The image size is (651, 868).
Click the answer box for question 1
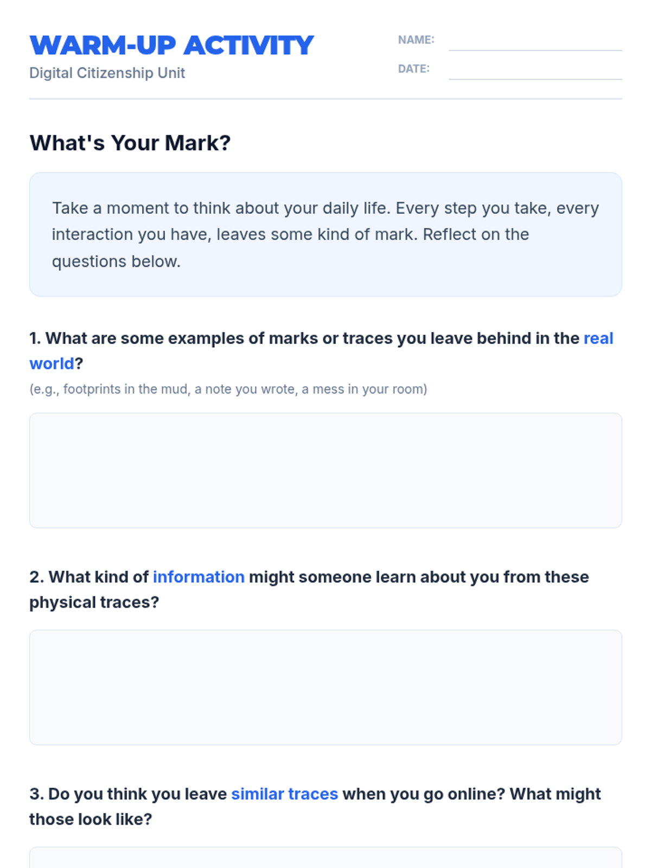click(325, 470)
